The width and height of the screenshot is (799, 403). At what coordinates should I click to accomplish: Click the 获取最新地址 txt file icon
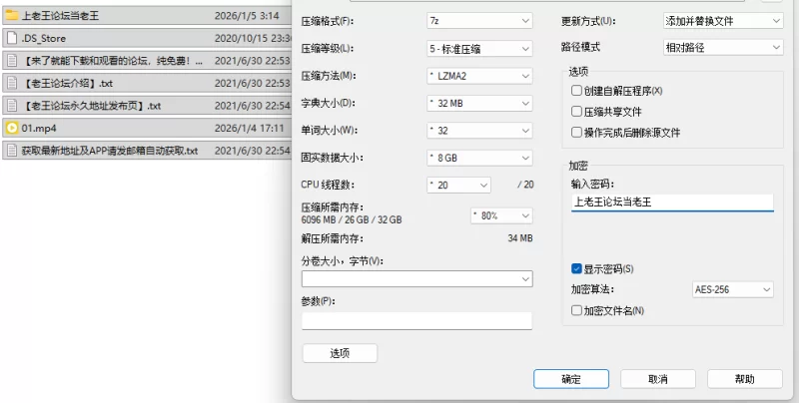pyautogui.click(x=12, y=151)
